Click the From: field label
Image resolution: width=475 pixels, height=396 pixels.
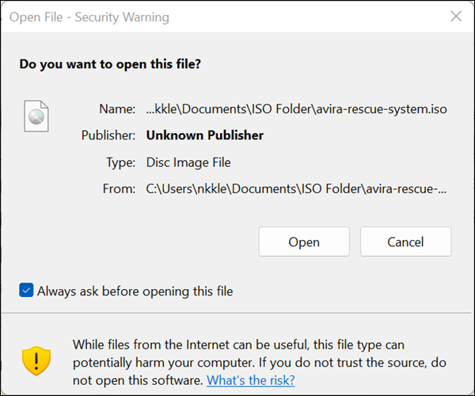pyautogui.click(x=119, y=188)
